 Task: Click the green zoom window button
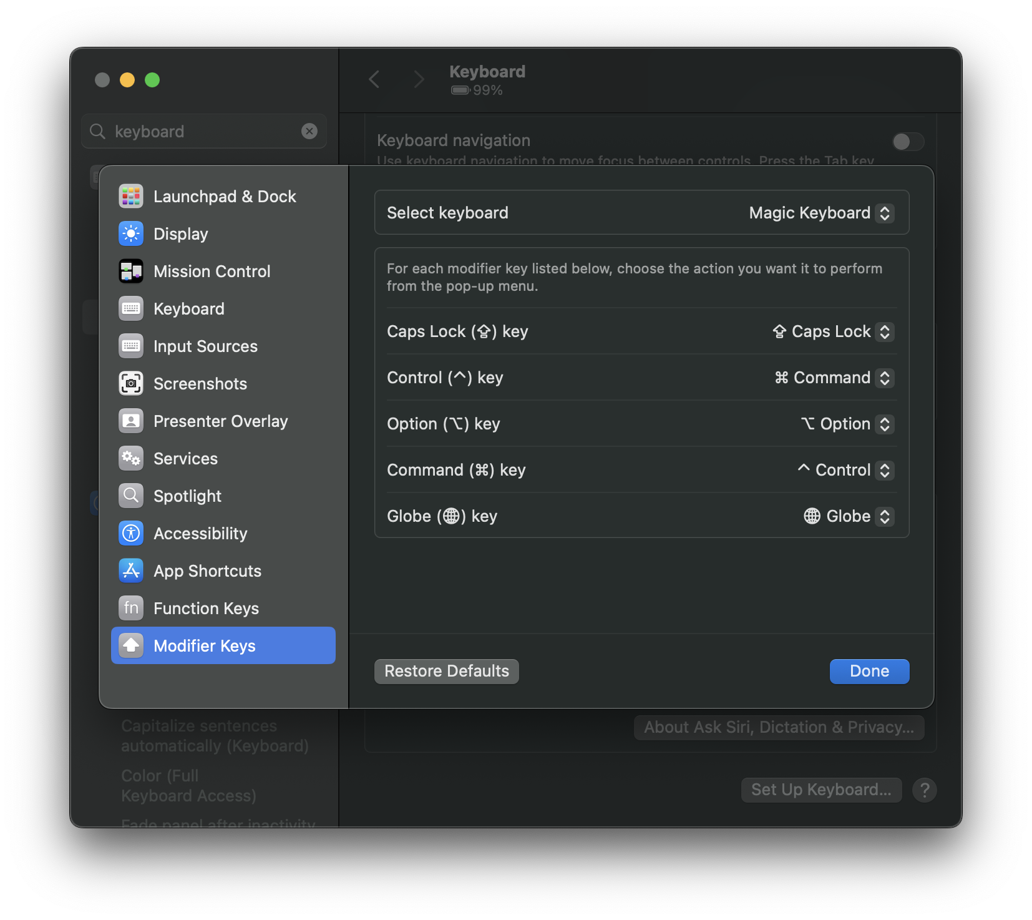click(152, 80)
